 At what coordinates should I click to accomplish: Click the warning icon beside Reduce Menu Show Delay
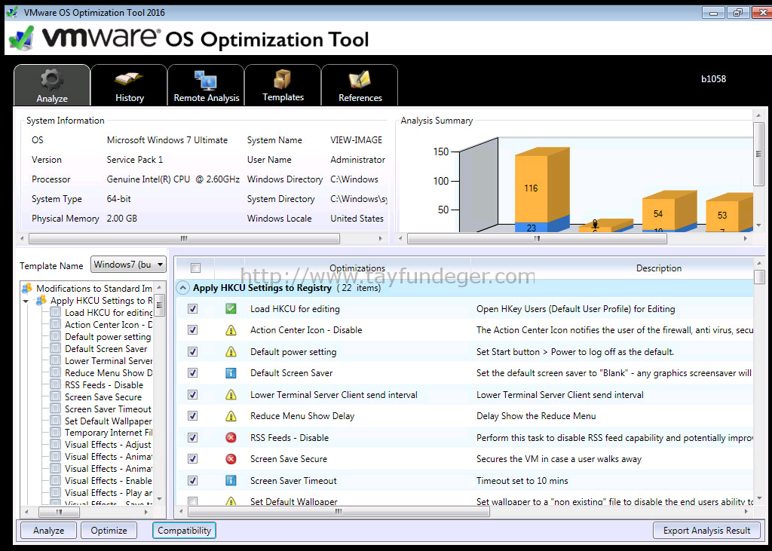pyautogui.click(x=231, y=416)
